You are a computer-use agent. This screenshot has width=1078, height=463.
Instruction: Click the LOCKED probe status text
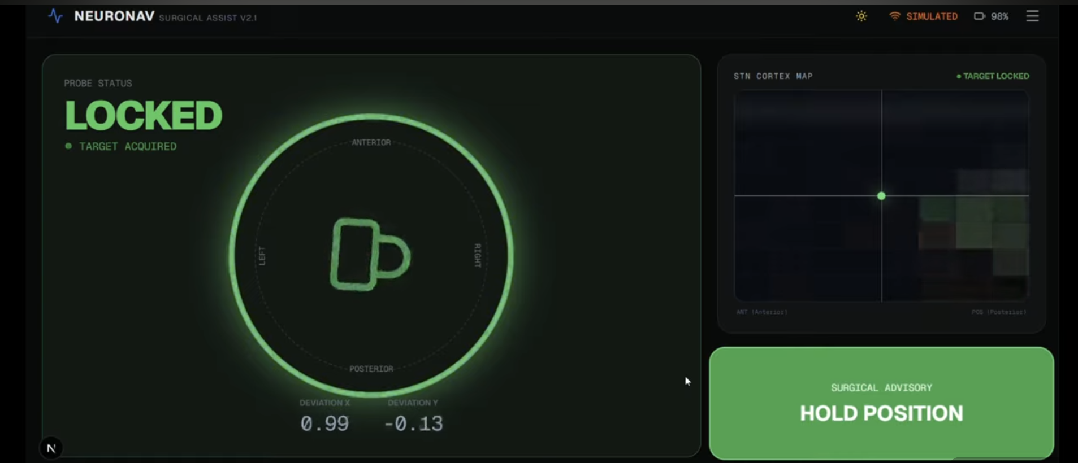pos(144,116)
